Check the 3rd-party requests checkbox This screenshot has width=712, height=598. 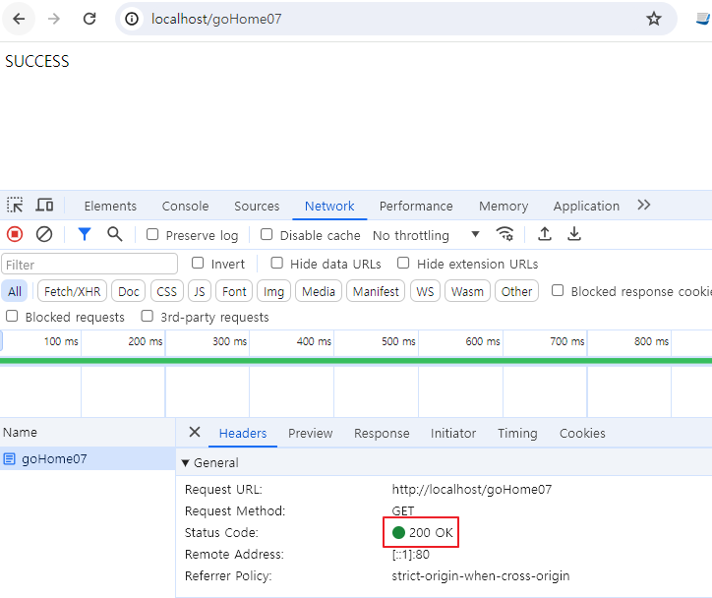148,316
